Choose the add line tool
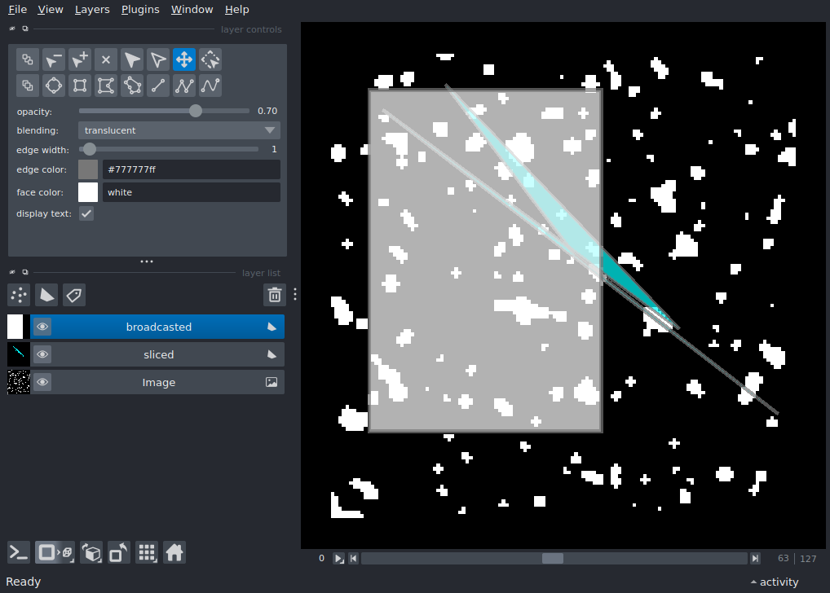The image size is (830, 593). pos(158,86)
